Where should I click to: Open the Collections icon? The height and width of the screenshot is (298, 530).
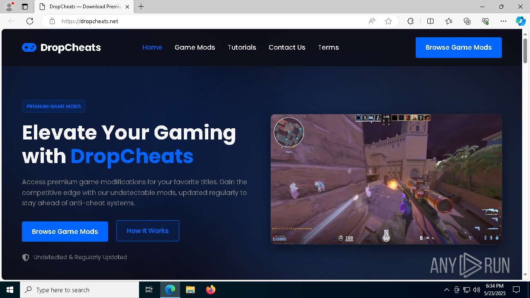click(x=467, y=21)
